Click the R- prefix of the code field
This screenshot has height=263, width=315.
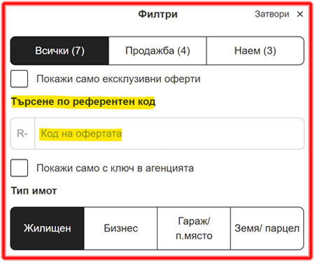[x=22, y=134]
